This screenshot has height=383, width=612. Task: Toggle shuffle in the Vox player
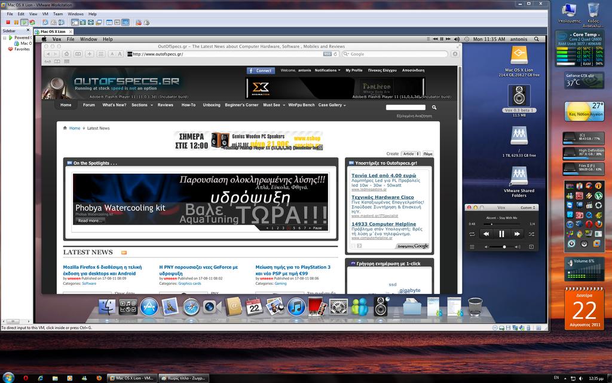click(x=531, y=234)
